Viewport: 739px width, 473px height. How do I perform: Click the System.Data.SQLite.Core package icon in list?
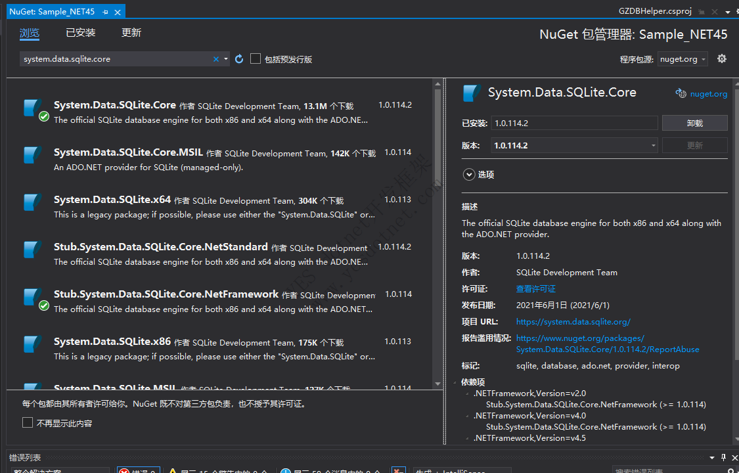point(32,108)
